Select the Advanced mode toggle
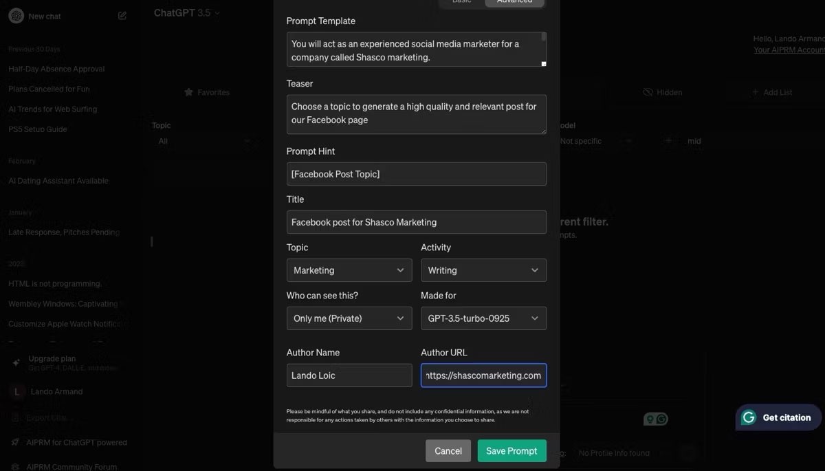825x471 pixels. (x=514, y=2)
